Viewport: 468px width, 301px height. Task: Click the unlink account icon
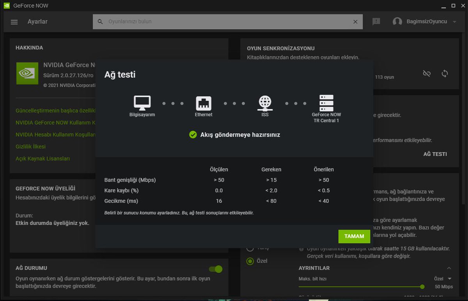coord(427,73)
